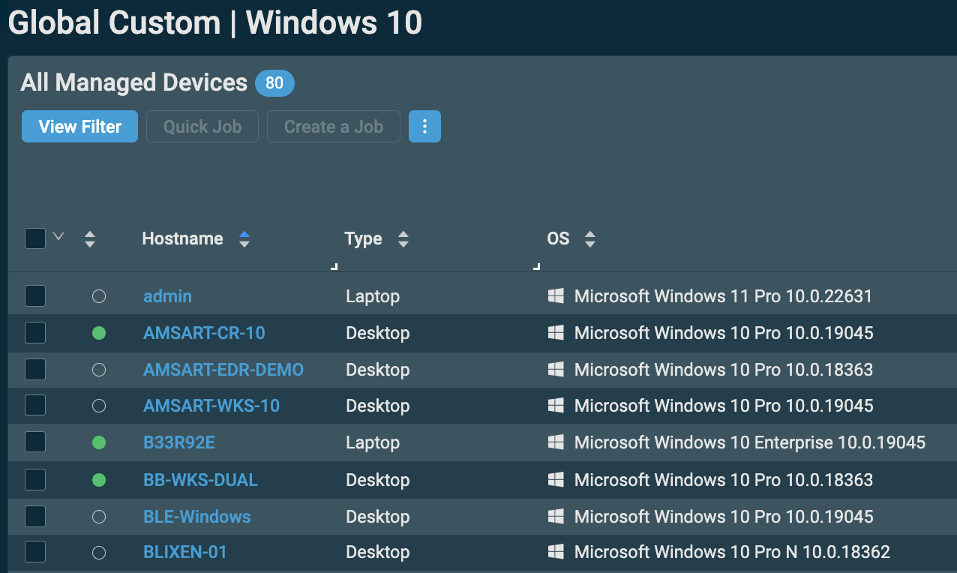Image resolution: width=957 pixels, height=573 pixels.
Task: Open the admin device link
Action: [x=168, y=296]
